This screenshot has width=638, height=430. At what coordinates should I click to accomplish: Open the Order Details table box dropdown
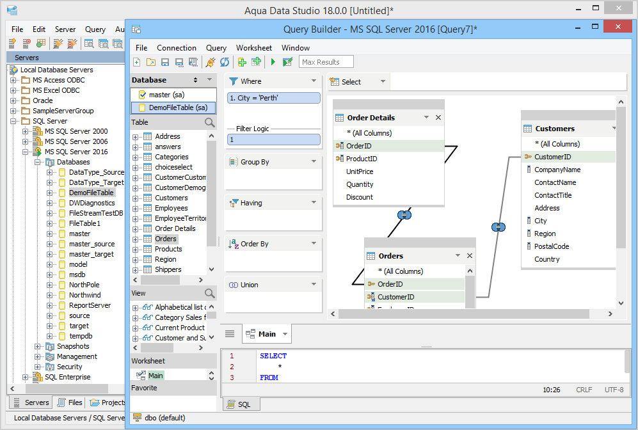[x=426, y=117]
